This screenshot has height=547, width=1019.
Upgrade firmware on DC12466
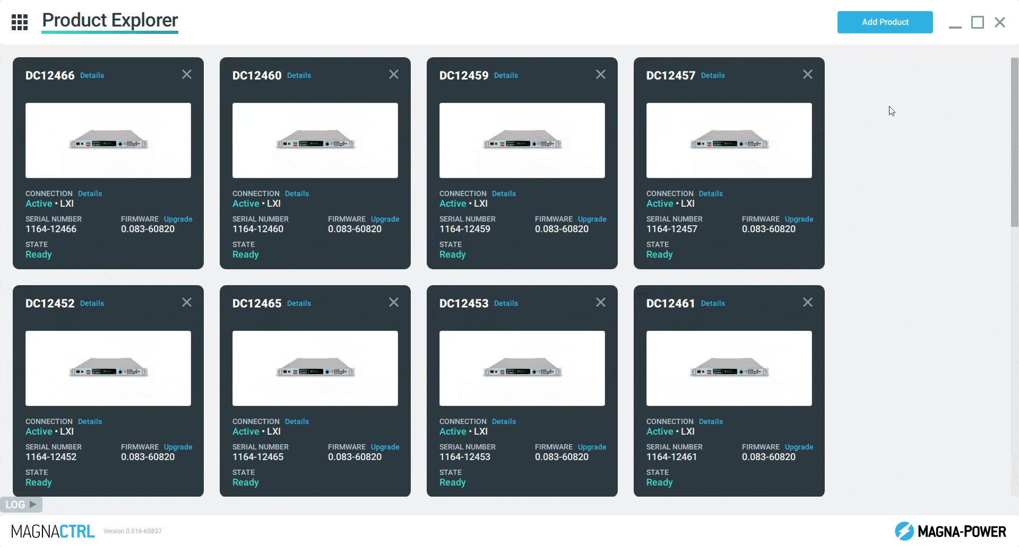click(x=178, y=219)
